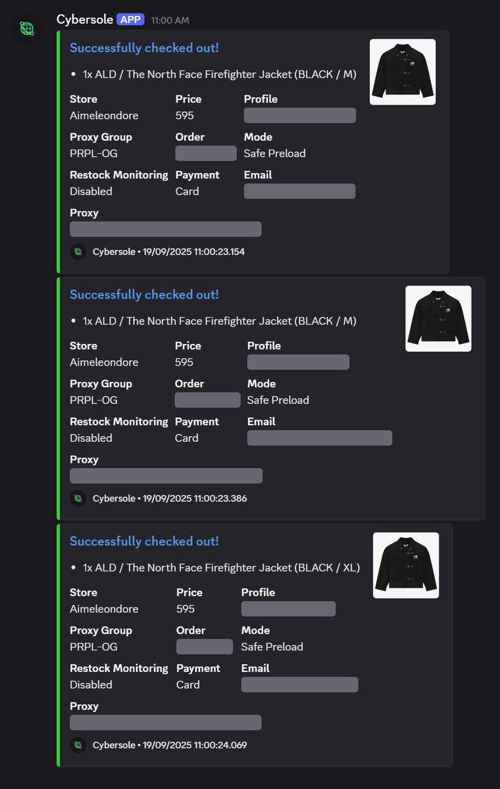Click redacted Email value in 11:00:23.386 embed

(320, 438)
